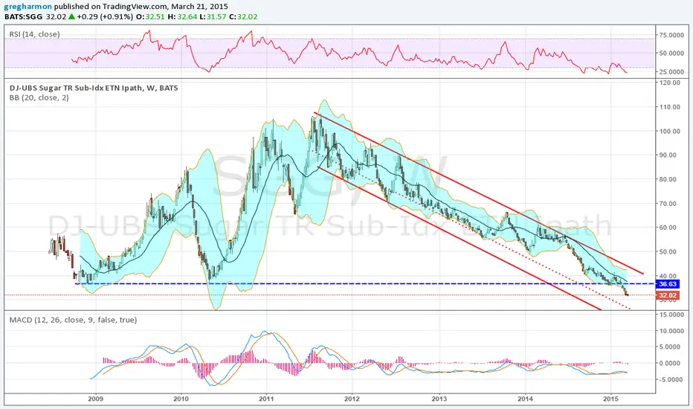Click the 100.00 price axis value
This screenshot has height=409, width=693.
669,132
